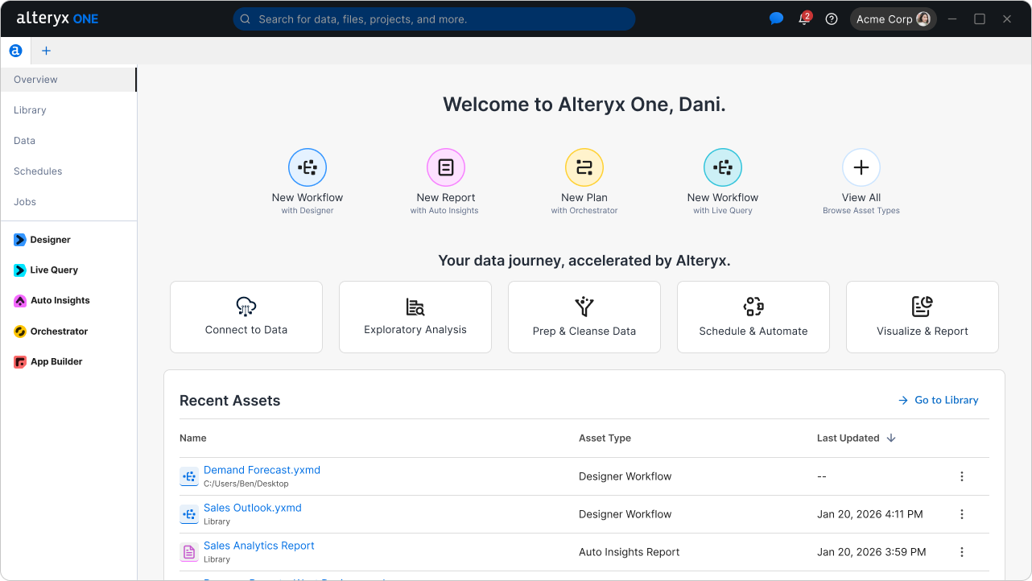1032x581 pixels.
Task: Add a new tab with plus button
Action: tap(46, 51)
